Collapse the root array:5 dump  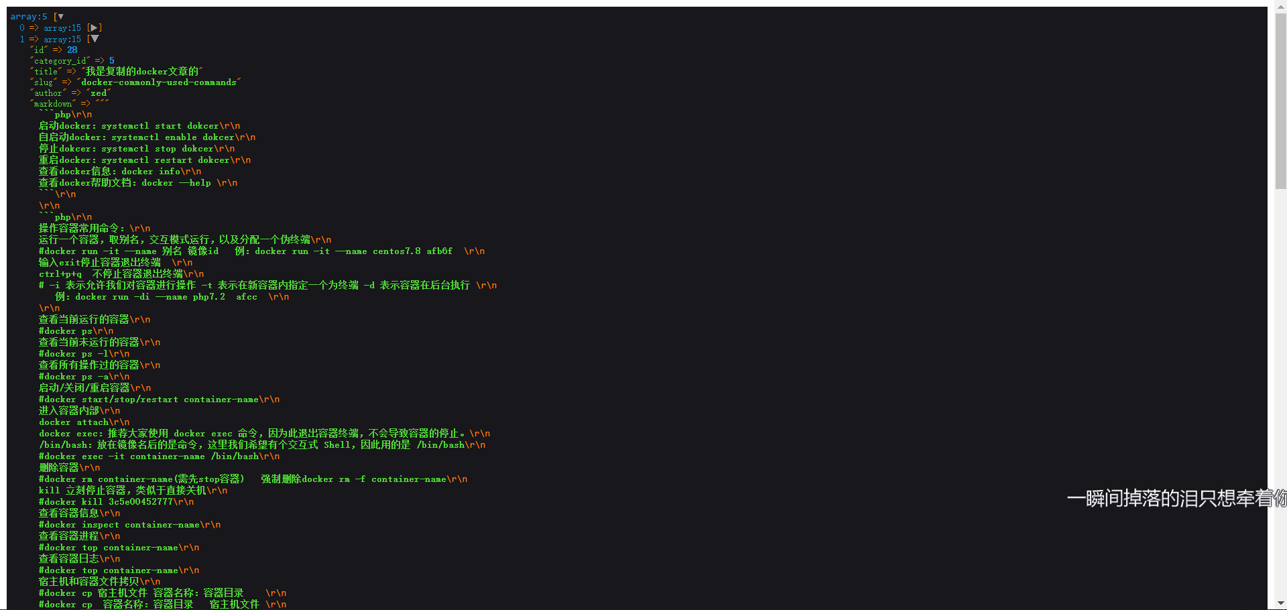pyautogui.click(x=60, y=17)
